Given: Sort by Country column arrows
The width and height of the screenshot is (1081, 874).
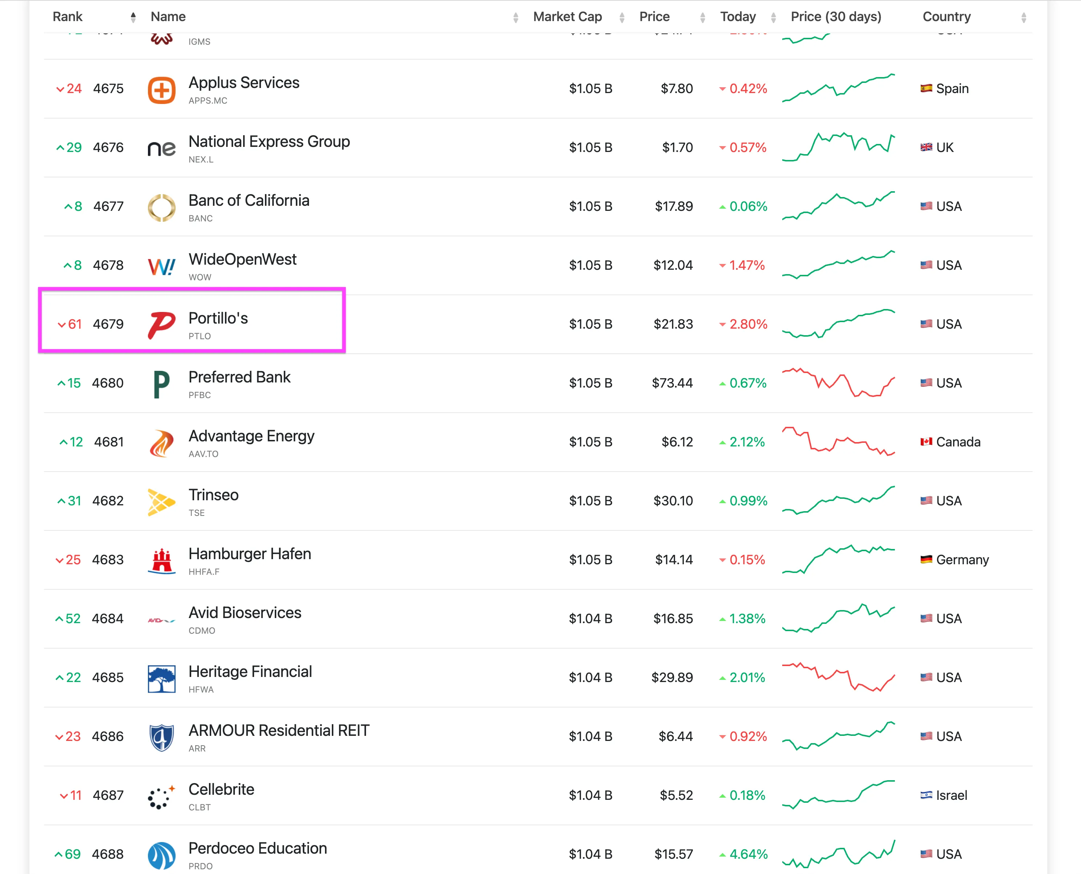Looking at the screenshot, I should [1024, 17].
